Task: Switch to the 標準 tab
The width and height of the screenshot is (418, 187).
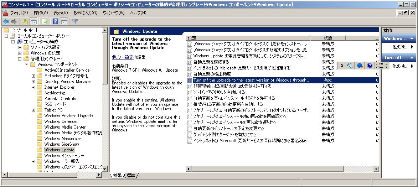Action: tap(131, 175)
